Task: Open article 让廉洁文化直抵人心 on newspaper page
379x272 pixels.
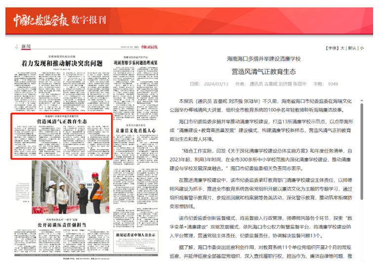Action: tap(136, 130)
